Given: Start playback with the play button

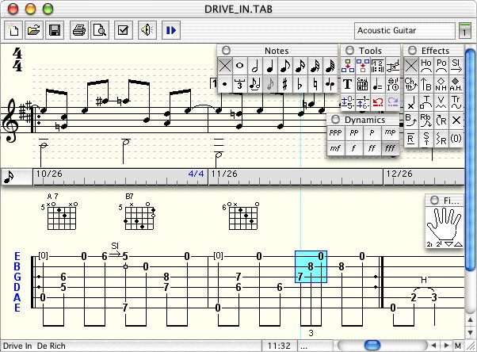Looking at the screenshot, I should (170, 31).
